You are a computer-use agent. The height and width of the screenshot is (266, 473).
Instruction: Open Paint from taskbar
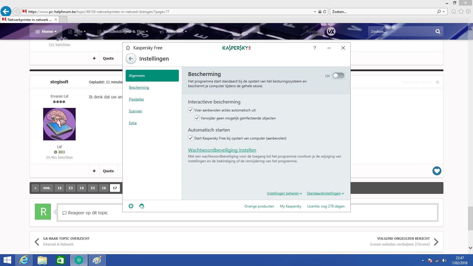point(97,260)
